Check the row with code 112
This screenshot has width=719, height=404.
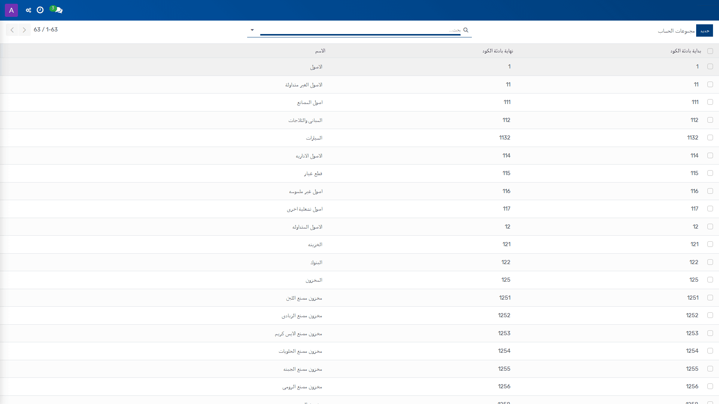[x=710, y=120]
